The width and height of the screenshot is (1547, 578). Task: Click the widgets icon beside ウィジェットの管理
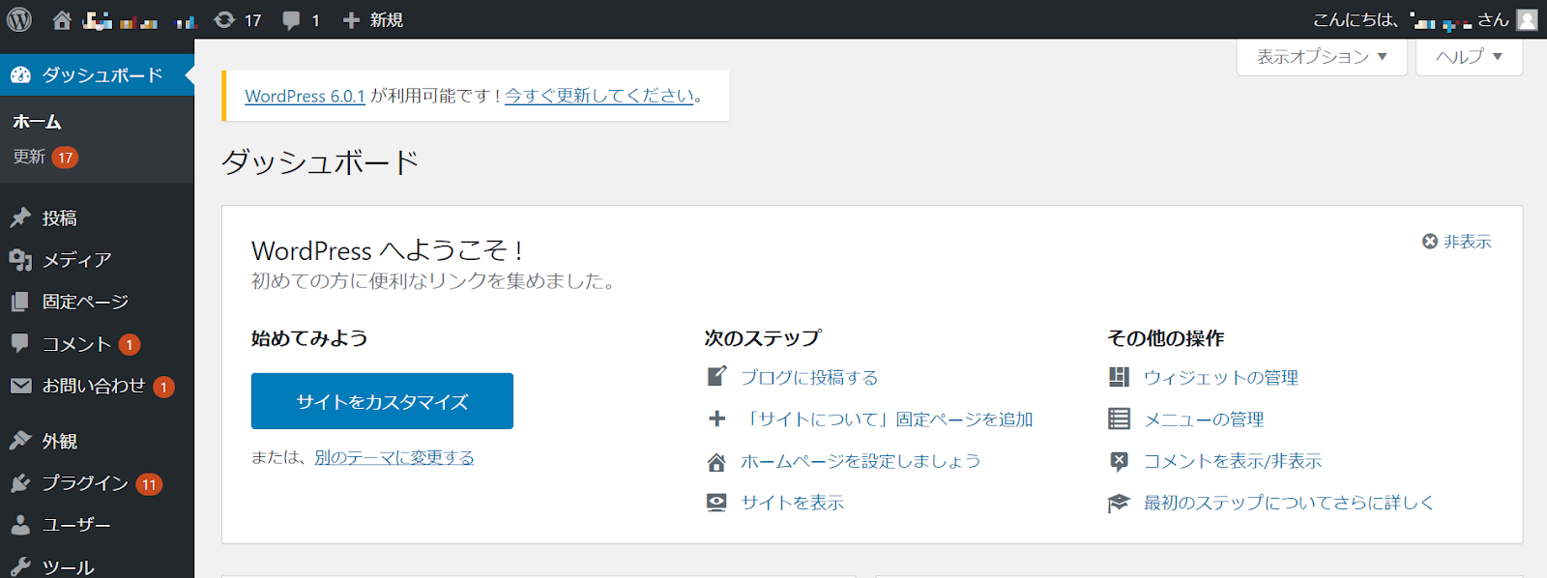point(1119,377)
